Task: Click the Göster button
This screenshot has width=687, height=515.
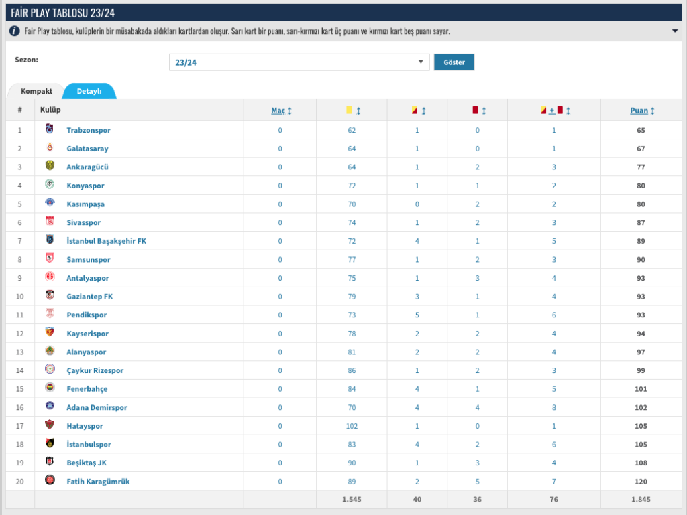Action: point(454,62)
